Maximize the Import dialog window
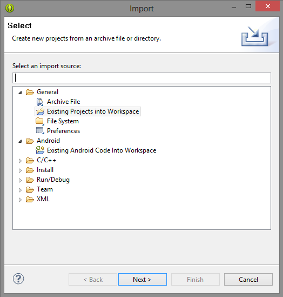This screenshot has height=297, width=283. click(248, 6)
